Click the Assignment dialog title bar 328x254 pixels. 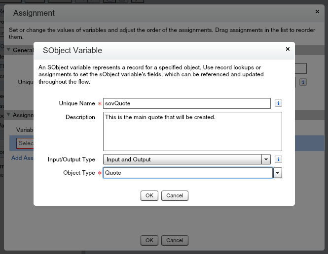coord(148,13)
